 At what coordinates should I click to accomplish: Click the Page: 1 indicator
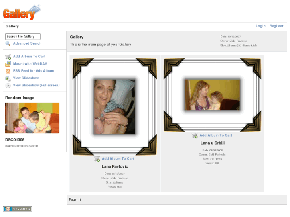click(x=75, y=199)
